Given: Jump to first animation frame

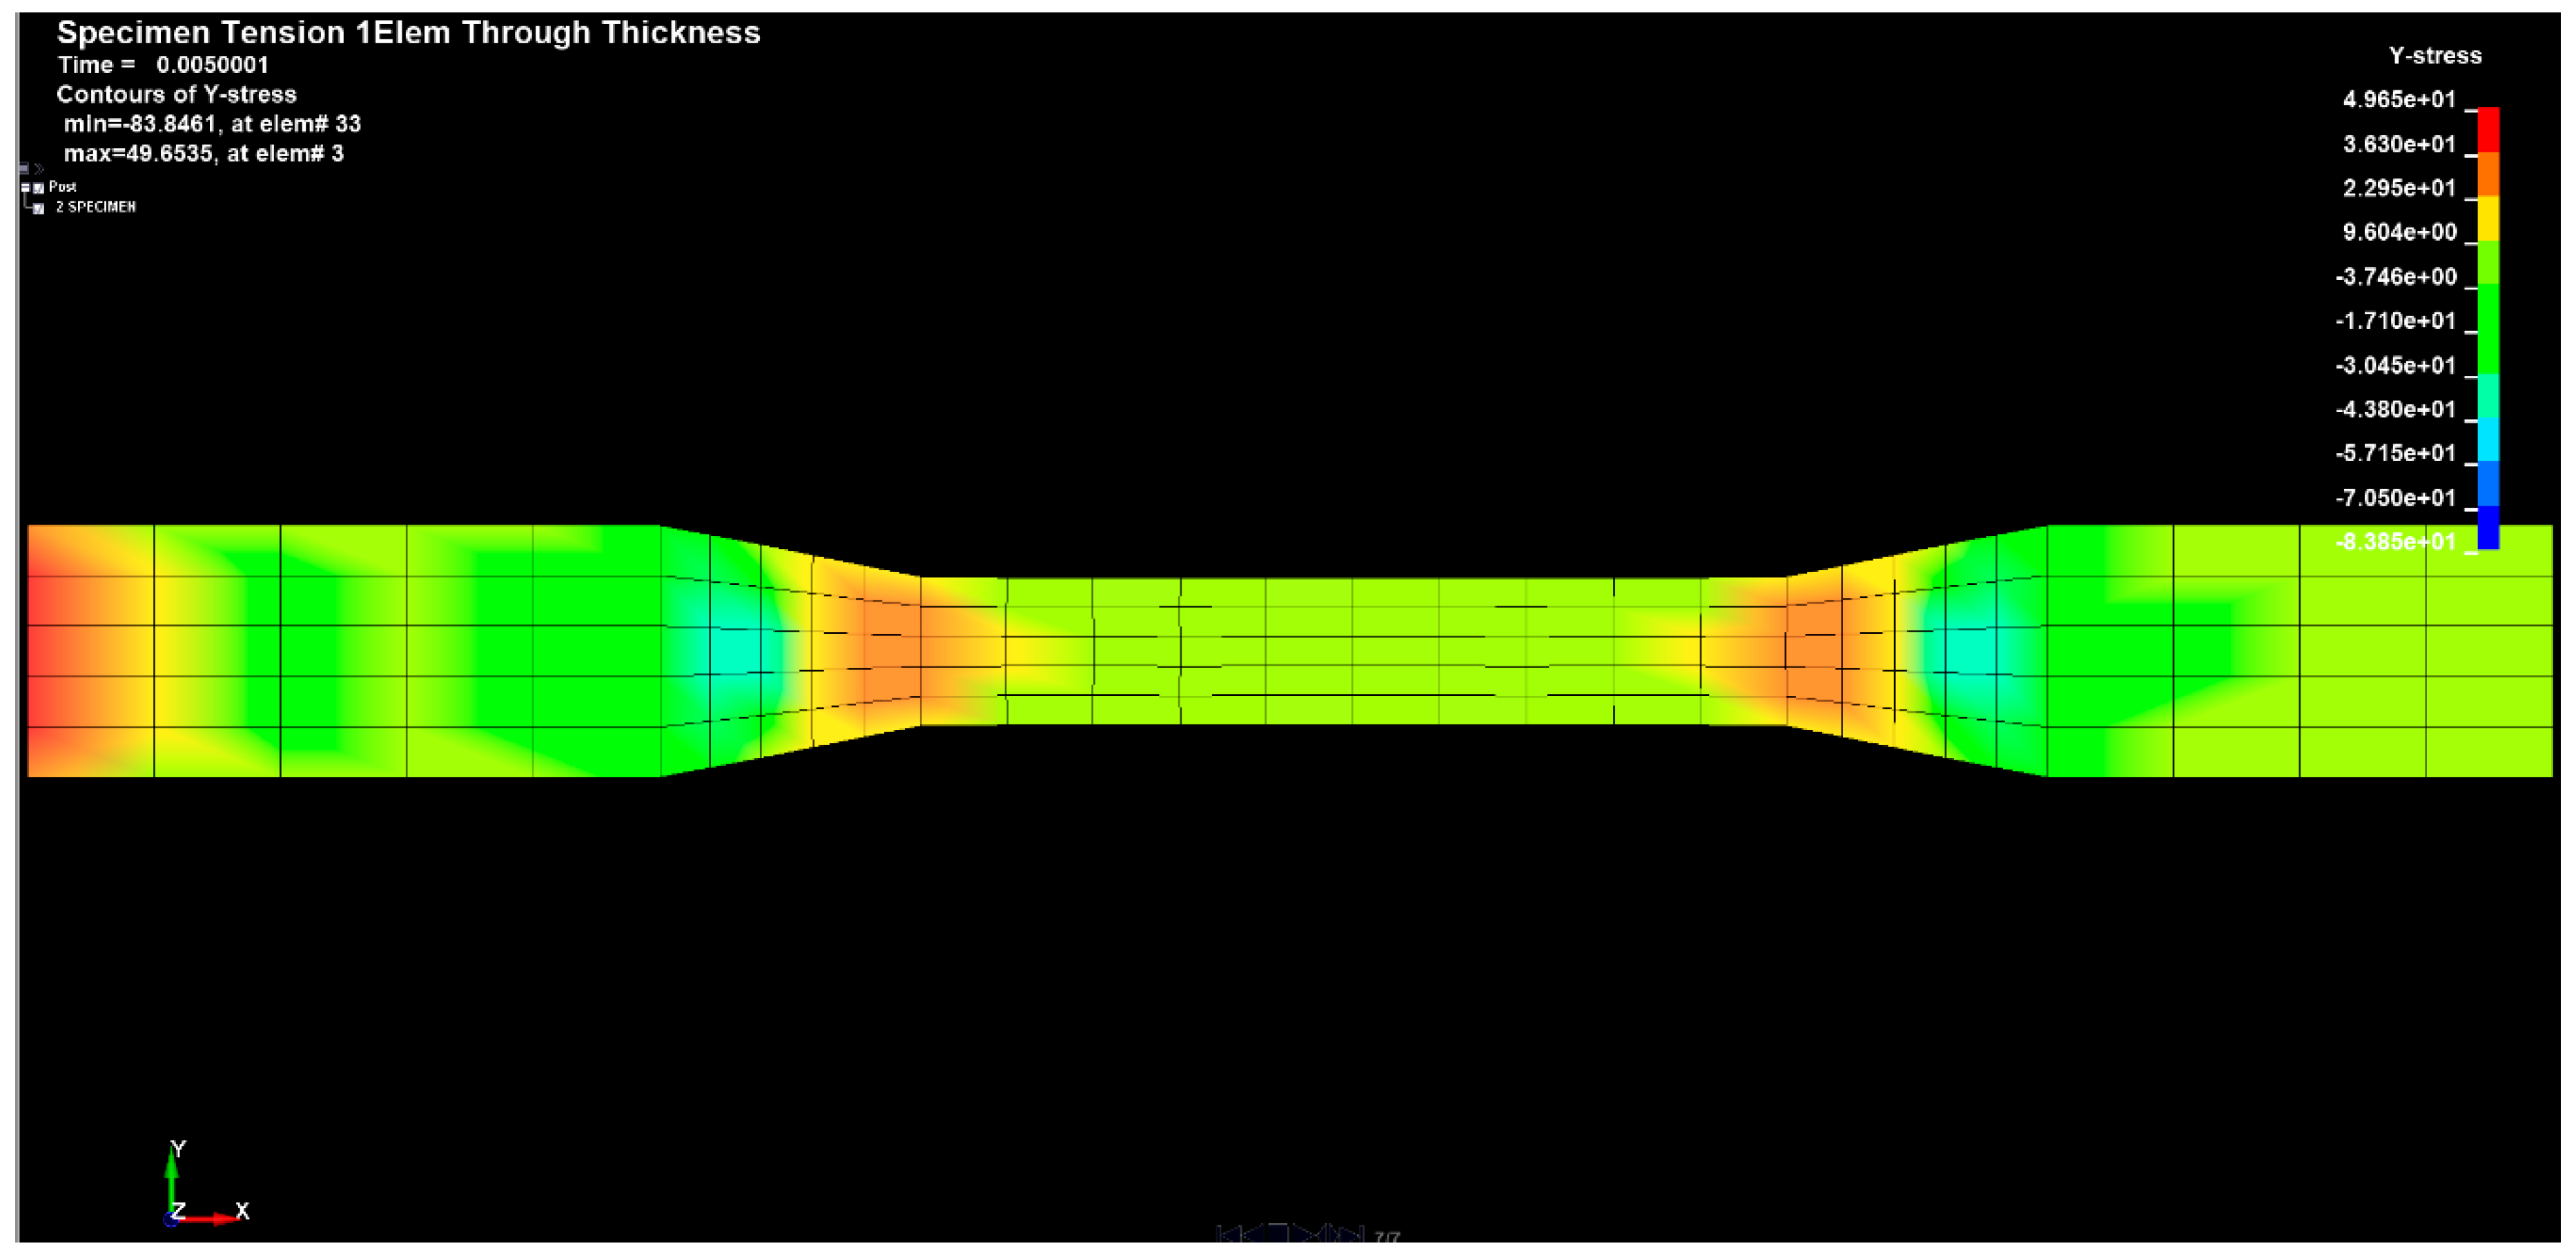Looking at the screenshot, I should tap(1230, 1235).
